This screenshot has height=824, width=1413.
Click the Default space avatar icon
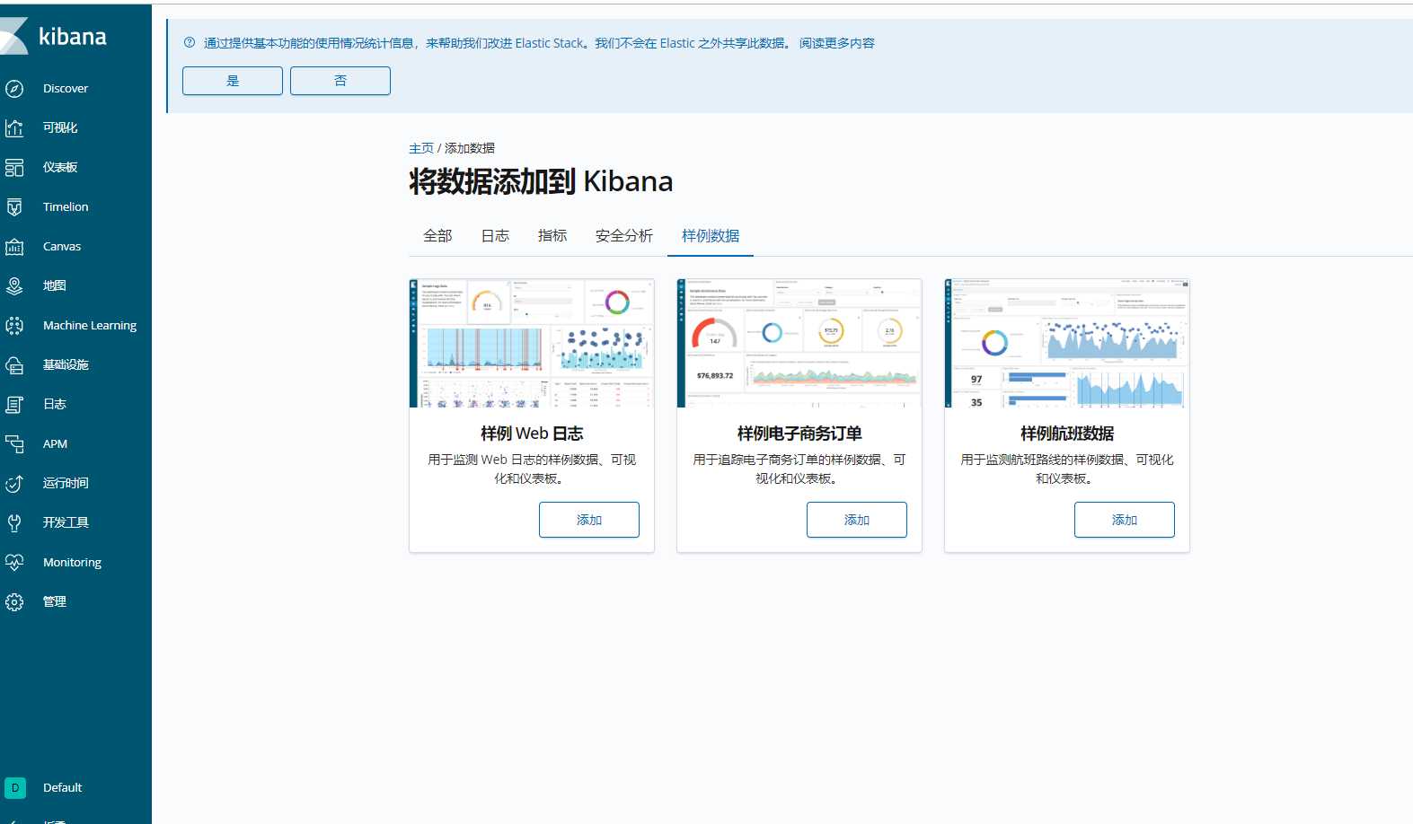tap(15, 787)
